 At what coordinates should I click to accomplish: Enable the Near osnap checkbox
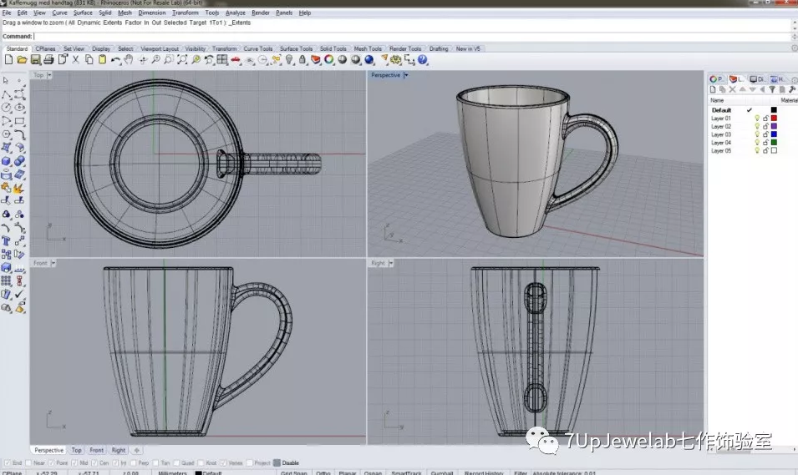click(30, 462)
